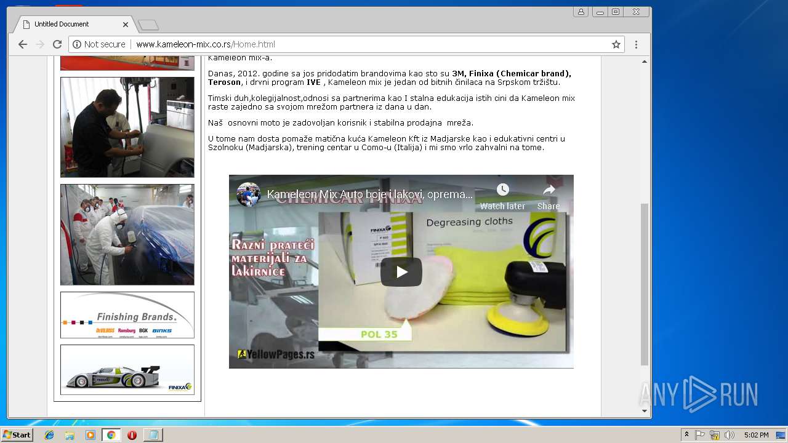
Task: Add the video to Watch later
Action: (x=502, y=196)
